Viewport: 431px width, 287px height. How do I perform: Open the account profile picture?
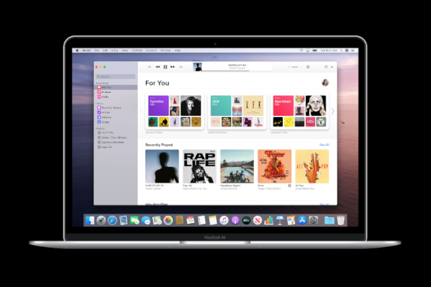(325, 83)
